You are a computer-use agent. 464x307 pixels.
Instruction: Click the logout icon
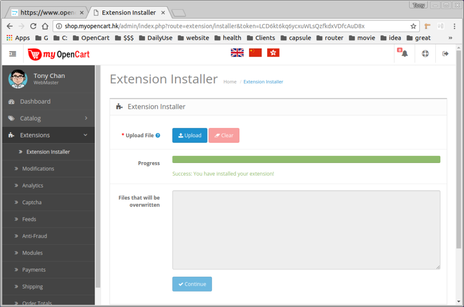tap(445, 53)
